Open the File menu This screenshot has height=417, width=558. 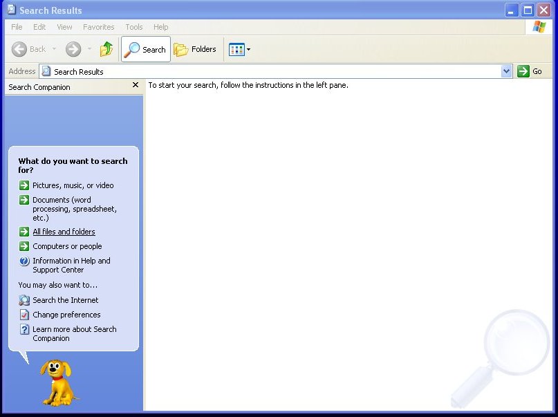click(17, 27)
